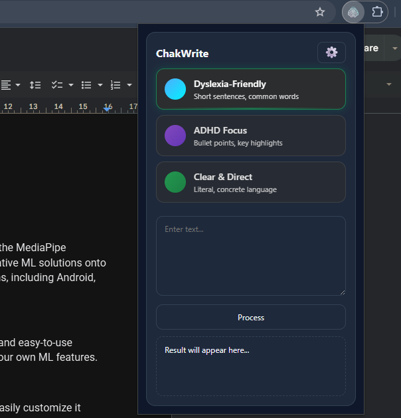Click document text 'our own ML features.'
This screenshot has height=418, width=401.
coord(48,358)
